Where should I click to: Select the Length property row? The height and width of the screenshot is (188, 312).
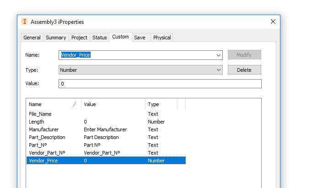click(106, 122)
